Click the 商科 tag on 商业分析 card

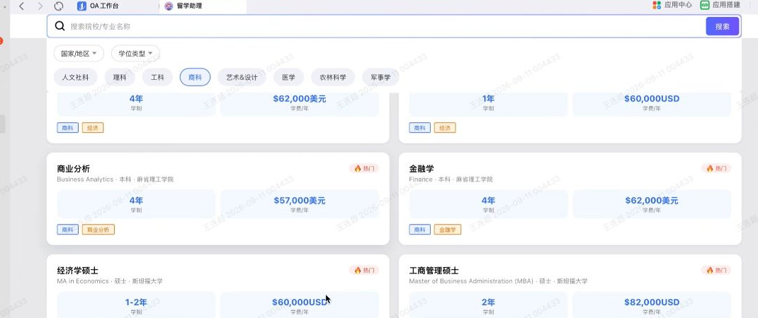[68, 230]
